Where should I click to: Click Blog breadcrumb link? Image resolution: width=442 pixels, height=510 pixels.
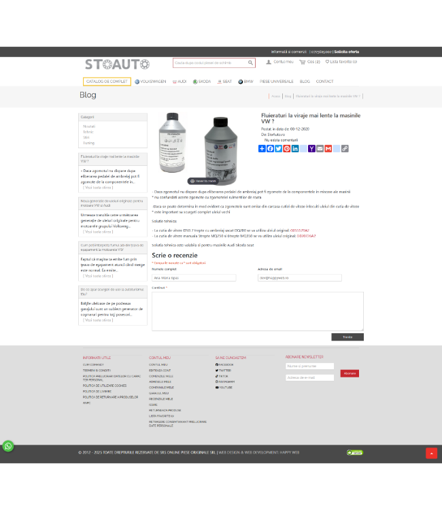tap(288, 97)
